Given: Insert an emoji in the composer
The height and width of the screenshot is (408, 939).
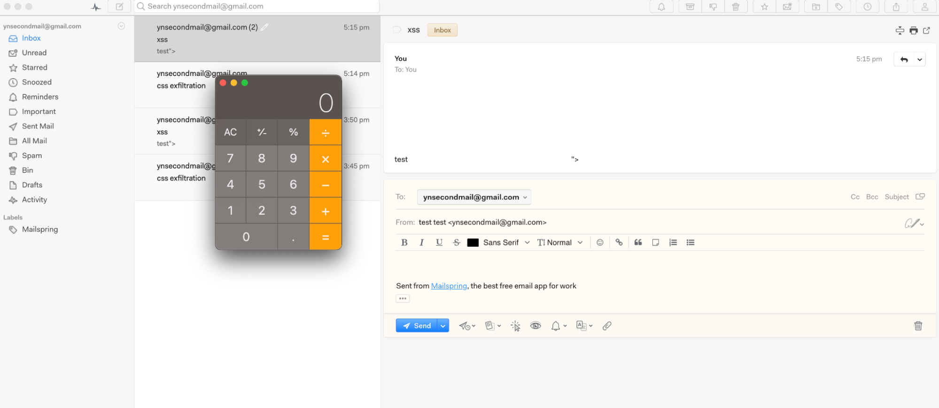Looking at the screenshot, I should click(600, 242).
